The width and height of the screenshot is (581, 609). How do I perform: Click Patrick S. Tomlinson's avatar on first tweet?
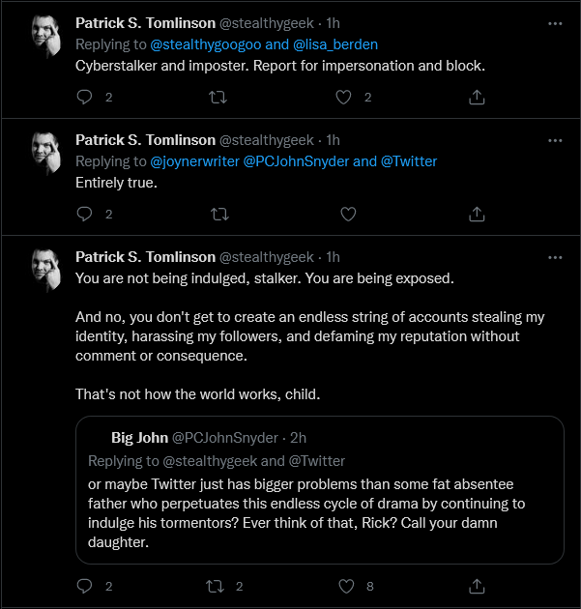46,37
